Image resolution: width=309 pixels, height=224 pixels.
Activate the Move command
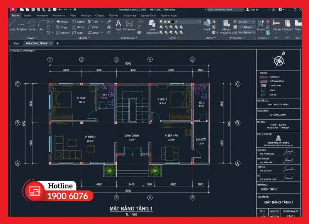pyautogui.click(x=62, y=22)
